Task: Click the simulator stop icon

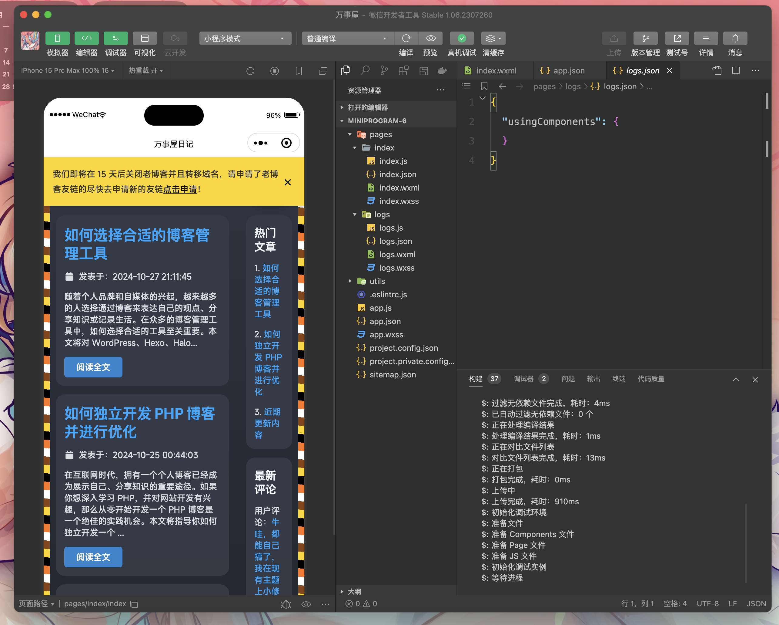Action: [275, 71]
